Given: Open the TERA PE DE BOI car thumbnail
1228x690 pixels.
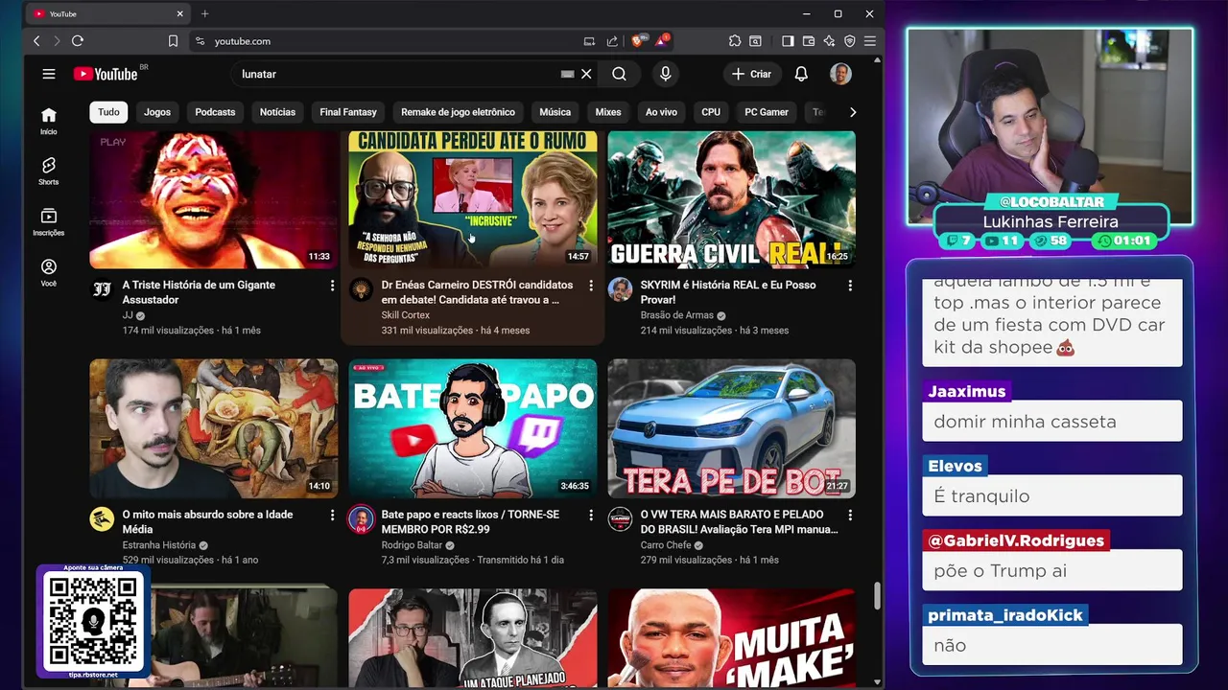Looking at the screenshot, I should tap(731, 428).
